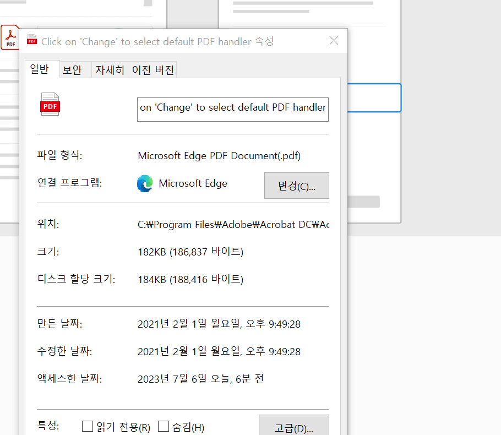This screenshot has height=435, width=501.
Task: Click the 변경(C)... button
Action: click(x=297, y=186)
